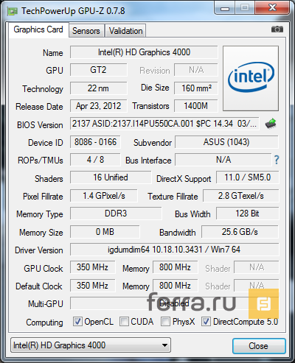Click the Bus Interface question mark
Viewport: 295px width, 363px height.
(277, 160)
